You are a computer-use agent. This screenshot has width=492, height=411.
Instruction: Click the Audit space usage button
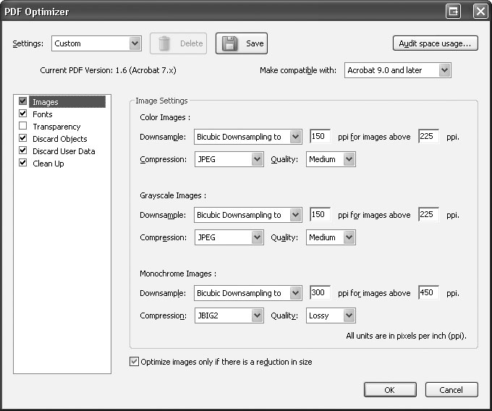[435, 43]
